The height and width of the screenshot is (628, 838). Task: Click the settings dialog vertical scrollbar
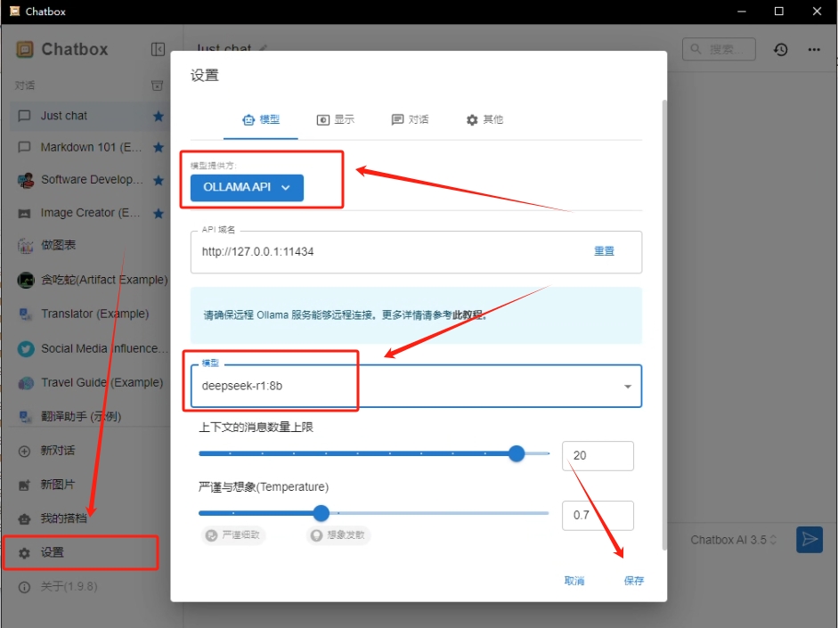pos(664,325)
